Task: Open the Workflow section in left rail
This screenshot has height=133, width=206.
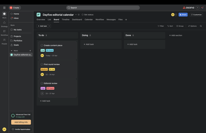Action: 4,31
